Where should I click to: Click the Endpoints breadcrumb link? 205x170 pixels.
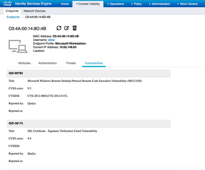coord(13,17)
